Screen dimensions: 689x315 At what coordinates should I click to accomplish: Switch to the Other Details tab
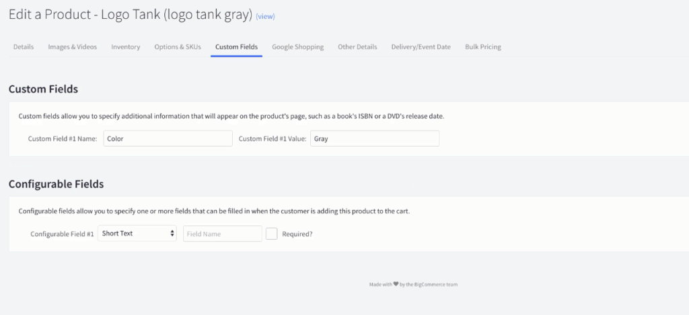tap(357, 47)
